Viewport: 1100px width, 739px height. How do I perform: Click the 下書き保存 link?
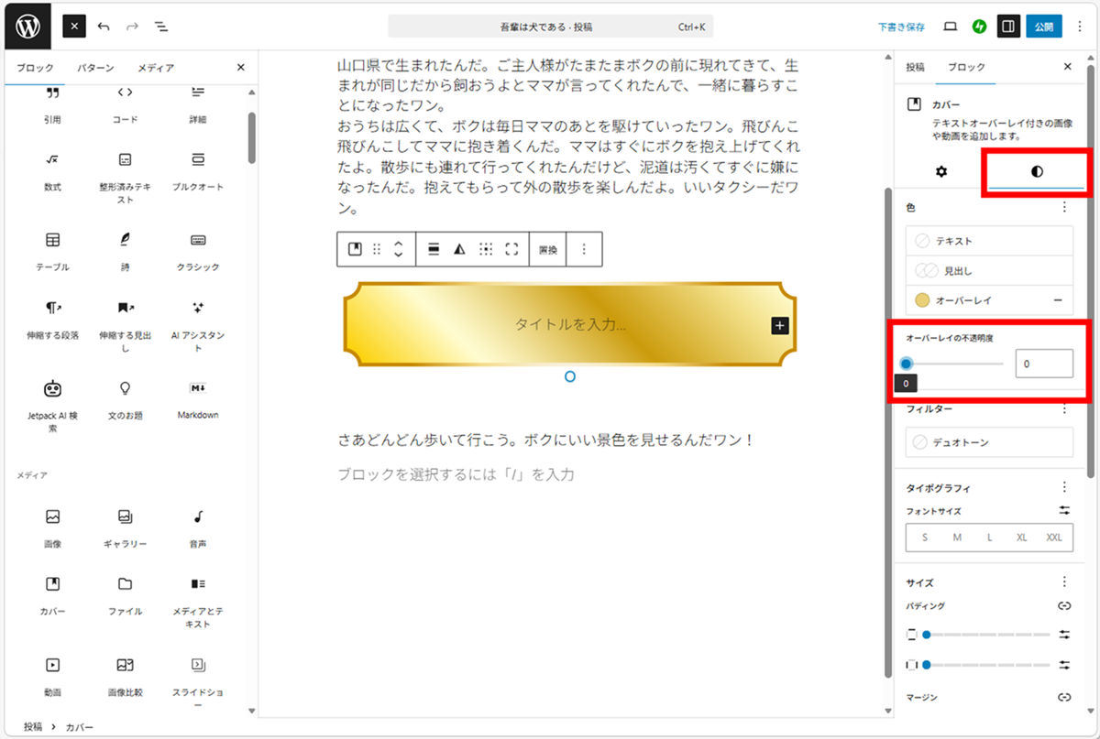click(x=901, y=27)
